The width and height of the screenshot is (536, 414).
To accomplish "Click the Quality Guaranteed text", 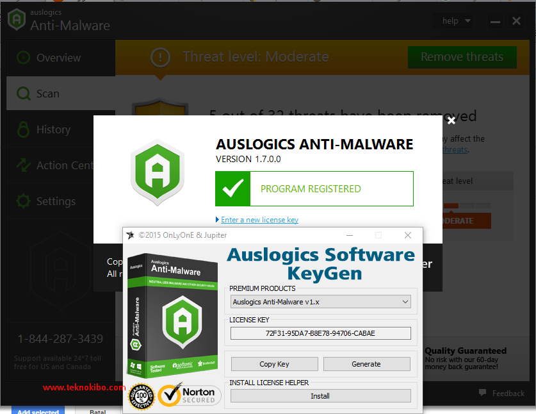I will coord(466,351).
